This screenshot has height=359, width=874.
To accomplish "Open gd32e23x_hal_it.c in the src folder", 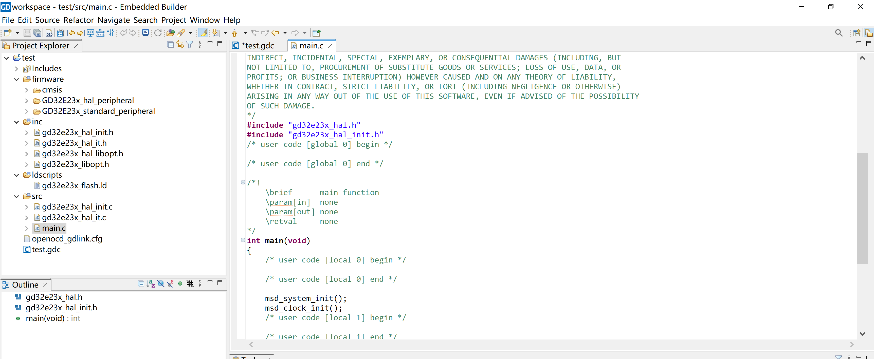I will (x=74, y=218).
